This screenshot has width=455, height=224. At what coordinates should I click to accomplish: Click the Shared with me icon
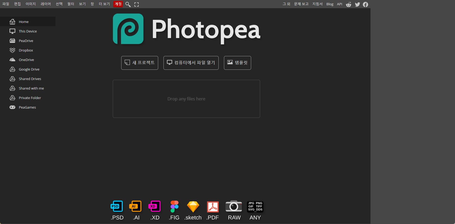click(12, 88)
